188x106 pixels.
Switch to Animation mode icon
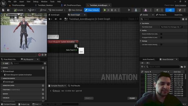[x=157, y=10]
